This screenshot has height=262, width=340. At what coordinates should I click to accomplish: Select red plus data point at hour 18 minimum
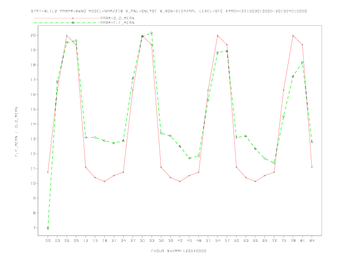click(x=104, y=182)
